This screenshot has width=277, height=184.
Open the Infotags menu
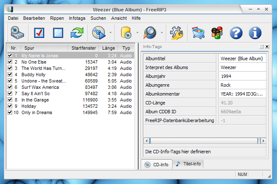pos(77,18)
